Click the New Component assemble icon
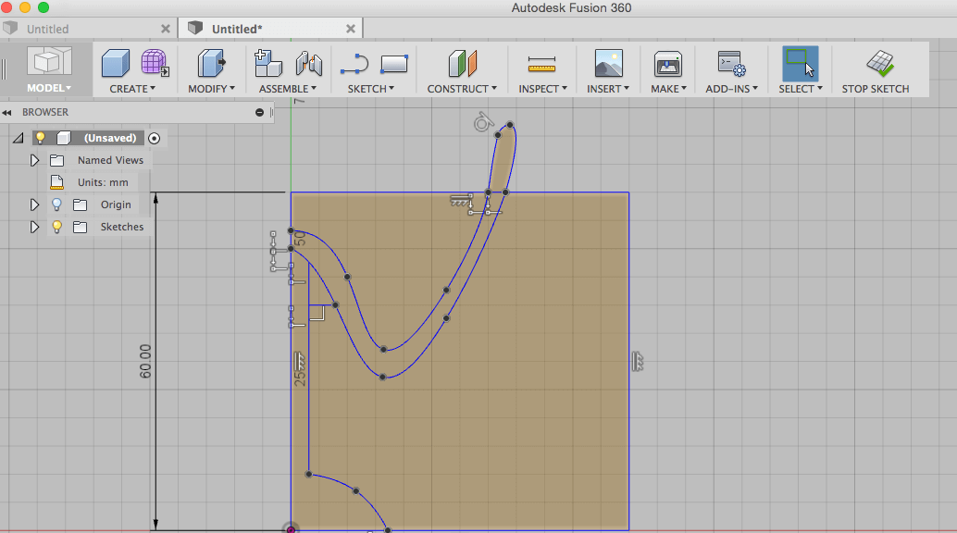 coord(267,64)
